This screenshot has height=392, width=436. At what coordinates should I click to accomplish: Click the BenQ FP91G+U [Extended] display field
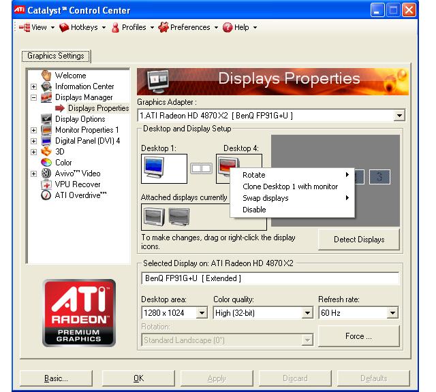click(270, 278)
